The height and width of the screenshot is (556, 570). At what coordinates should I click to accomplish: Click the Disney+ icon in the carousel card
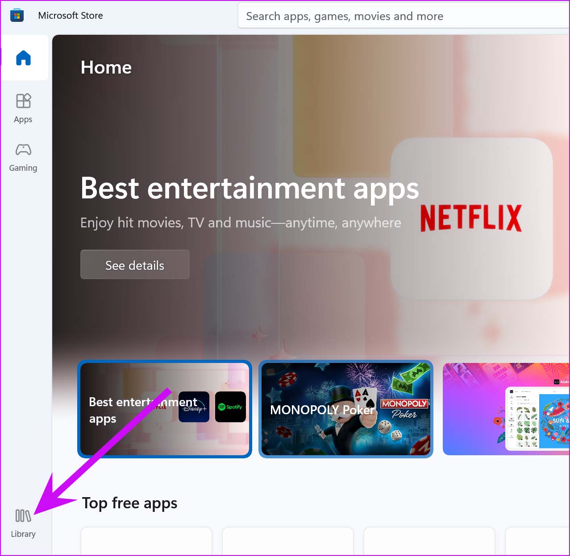(194, 407)
